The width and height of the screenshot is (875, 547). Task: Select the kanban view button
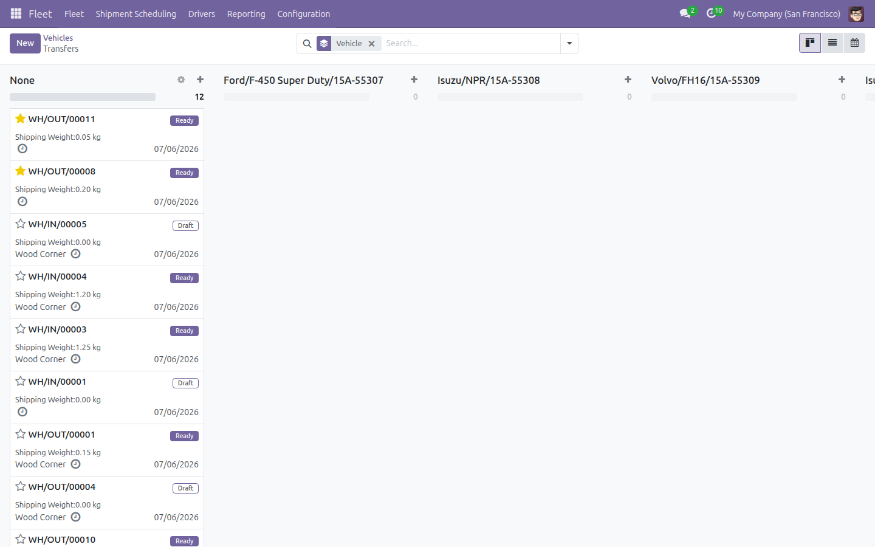810,43
